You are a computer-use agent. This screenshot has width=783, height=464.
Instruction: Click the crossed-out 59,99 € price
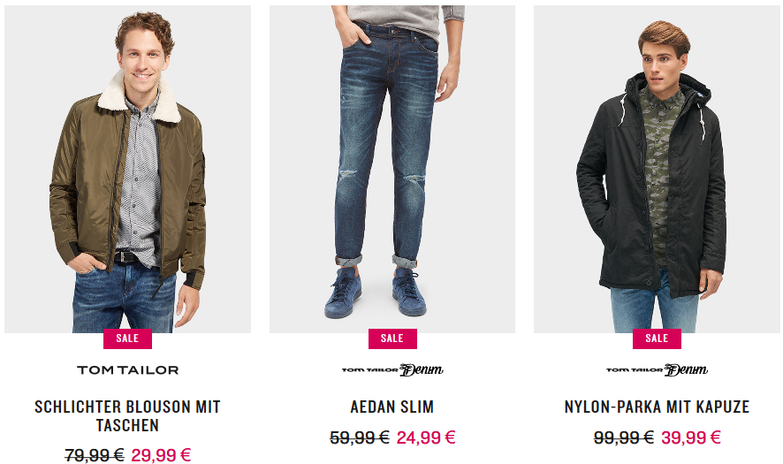click(360, 437)
